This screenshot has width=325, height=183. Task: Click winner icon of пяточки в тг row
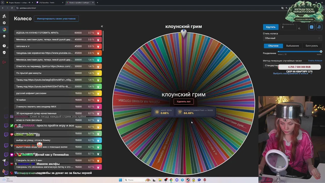98,46
